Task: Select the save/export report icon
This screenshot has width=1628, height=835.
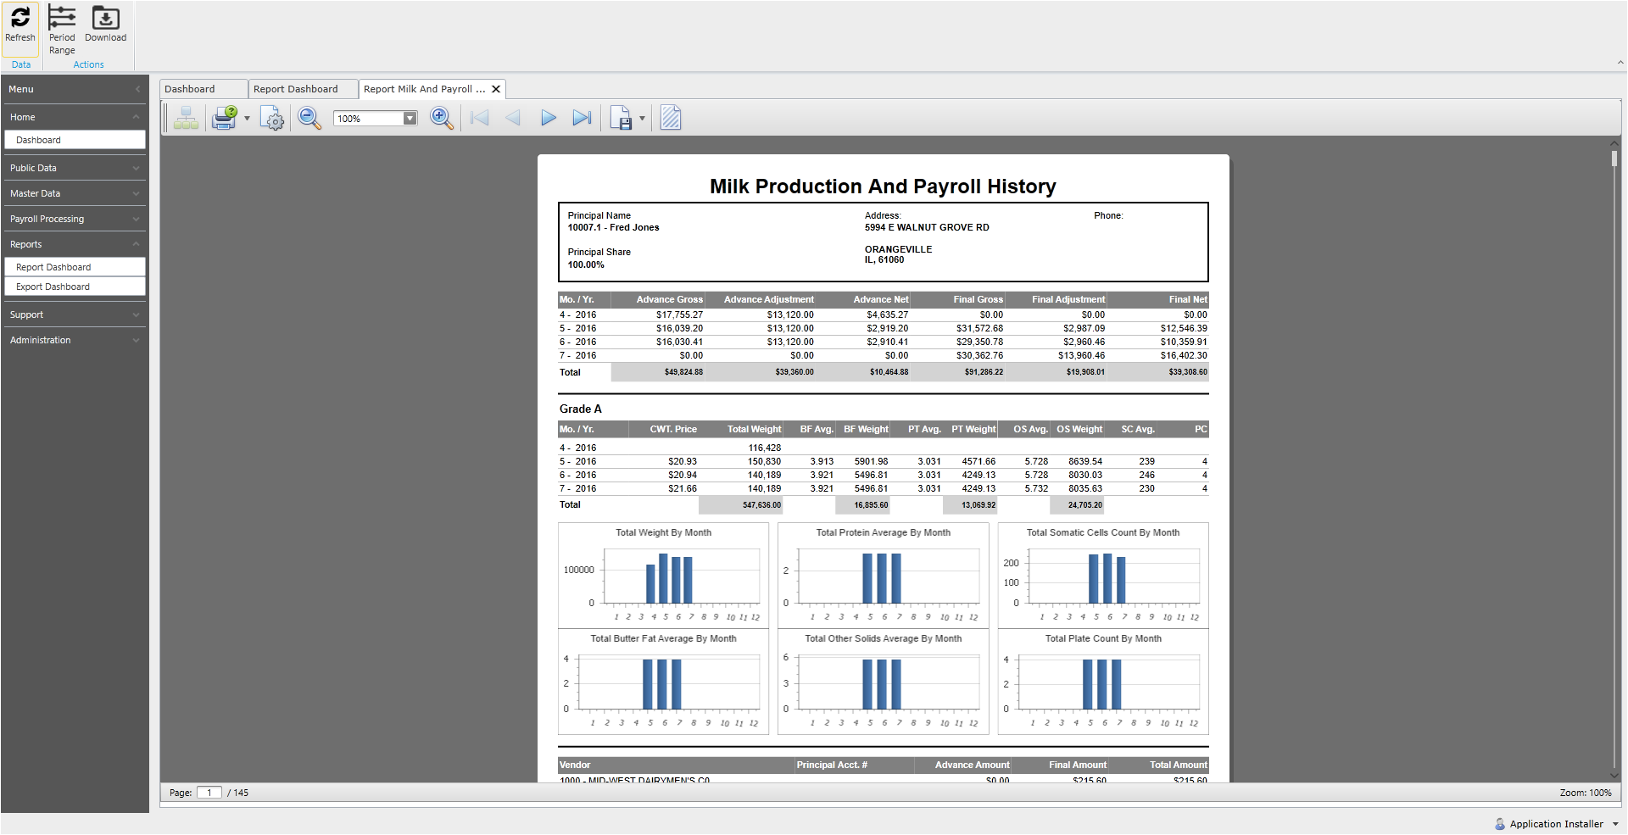Action: (623, 118)
